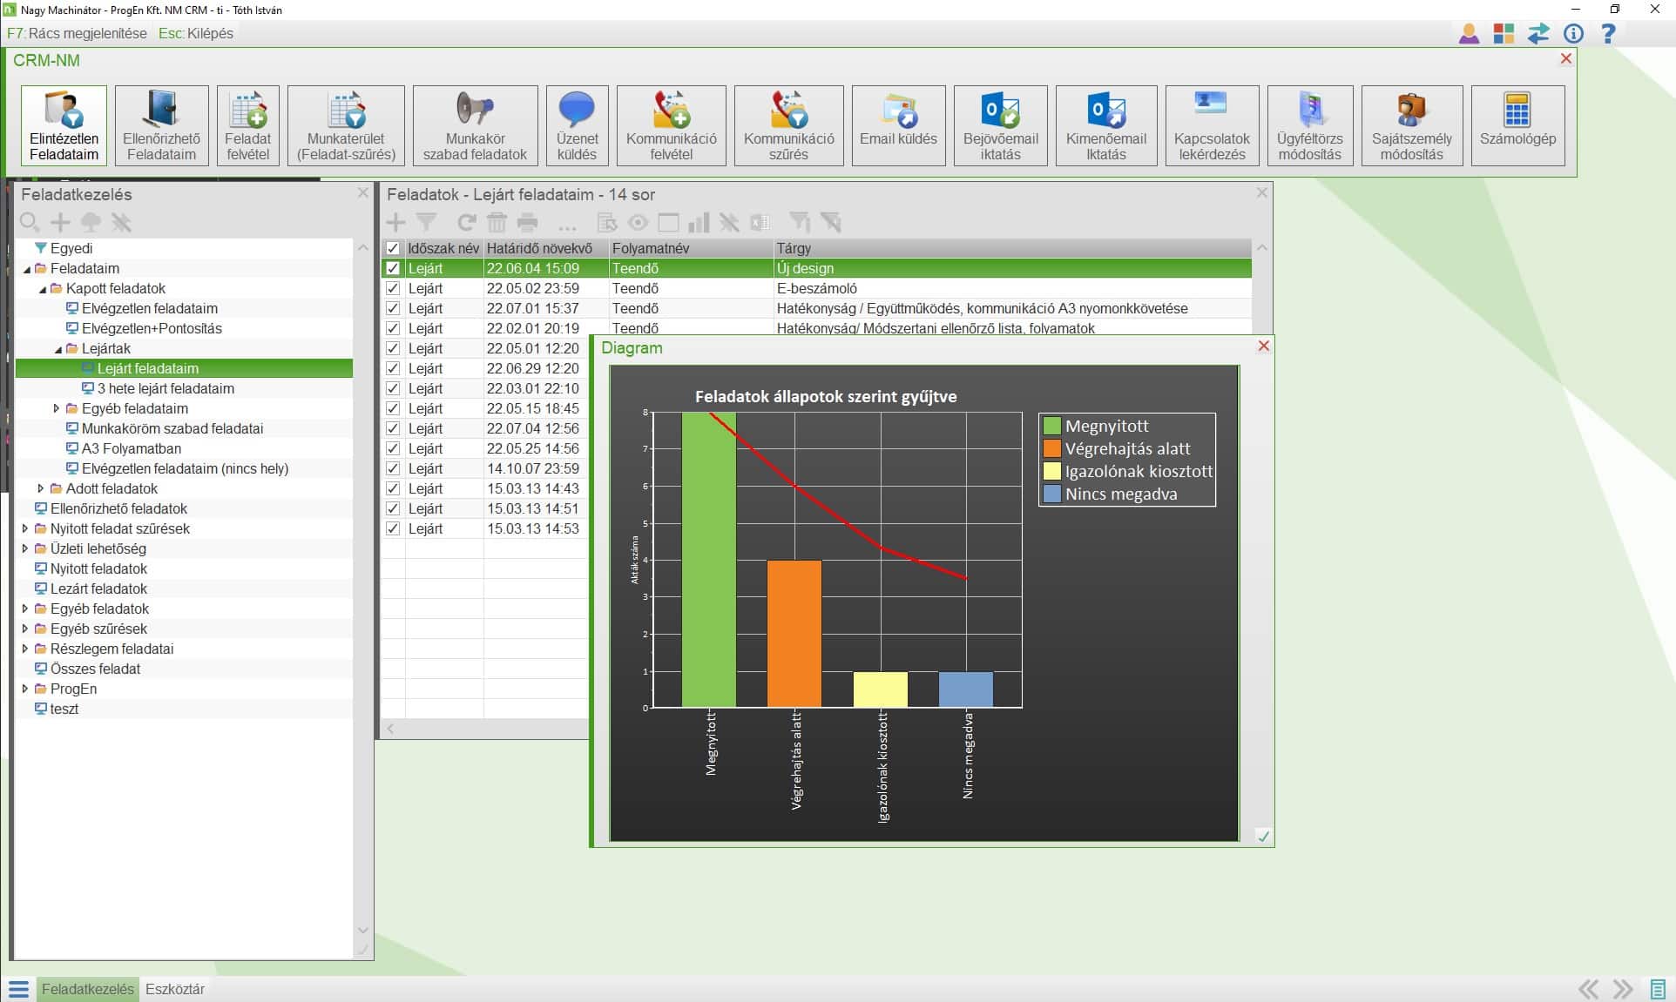1676x1002 pixels.
Task: Uncheck the E-beszámoló row checkbox
Action: click(x=393, y=288)
